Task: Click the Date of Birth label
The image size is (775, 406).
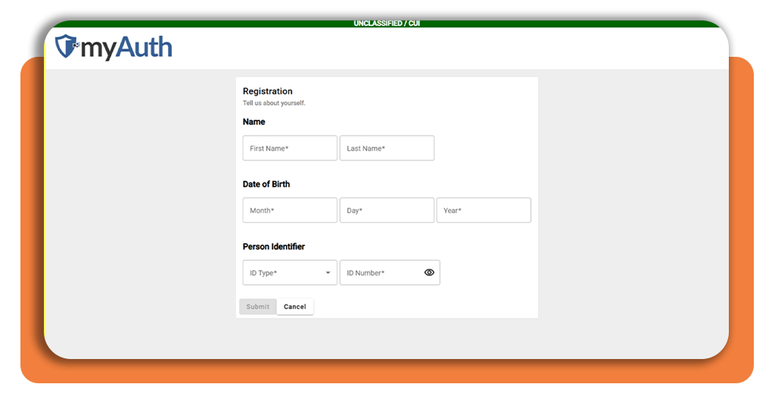Action: click(266, 184)
